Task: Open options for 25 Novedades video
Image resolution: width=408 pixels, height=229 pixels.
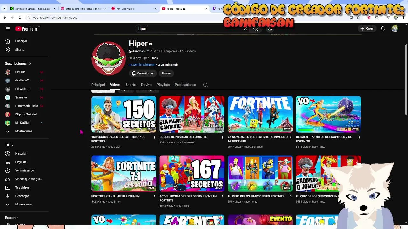Action: coord(291,138)
